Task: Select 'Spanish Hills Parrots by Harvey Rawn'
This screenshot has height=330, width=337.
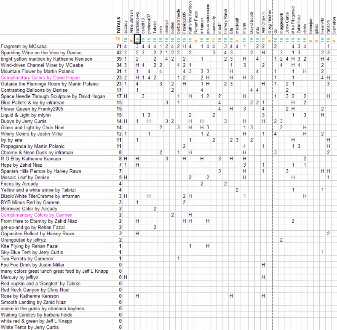Action: [41, 171]
